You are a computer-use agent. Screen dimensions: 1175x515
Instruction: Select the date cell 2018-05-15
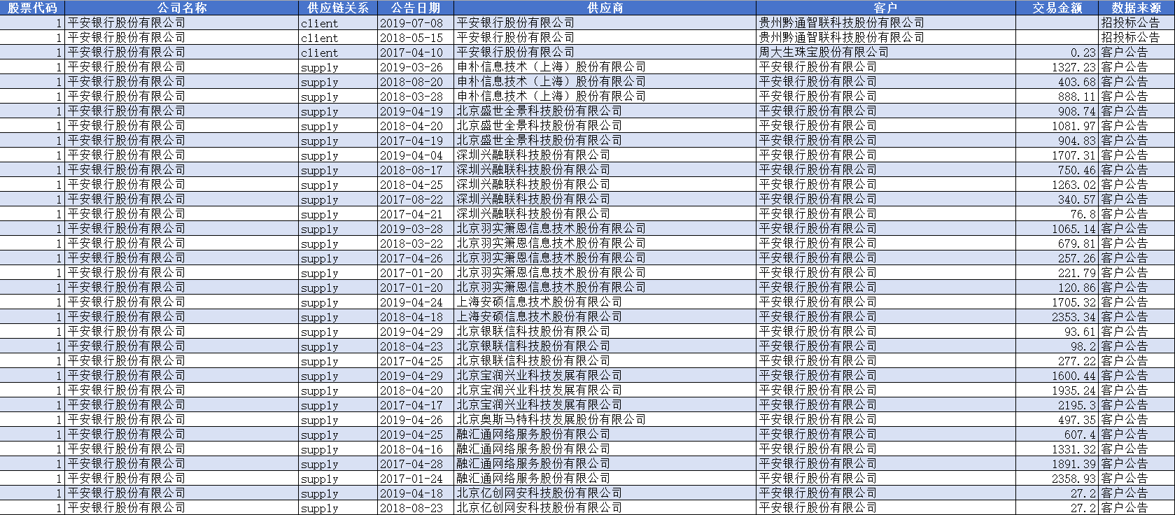tap(411, 38)
